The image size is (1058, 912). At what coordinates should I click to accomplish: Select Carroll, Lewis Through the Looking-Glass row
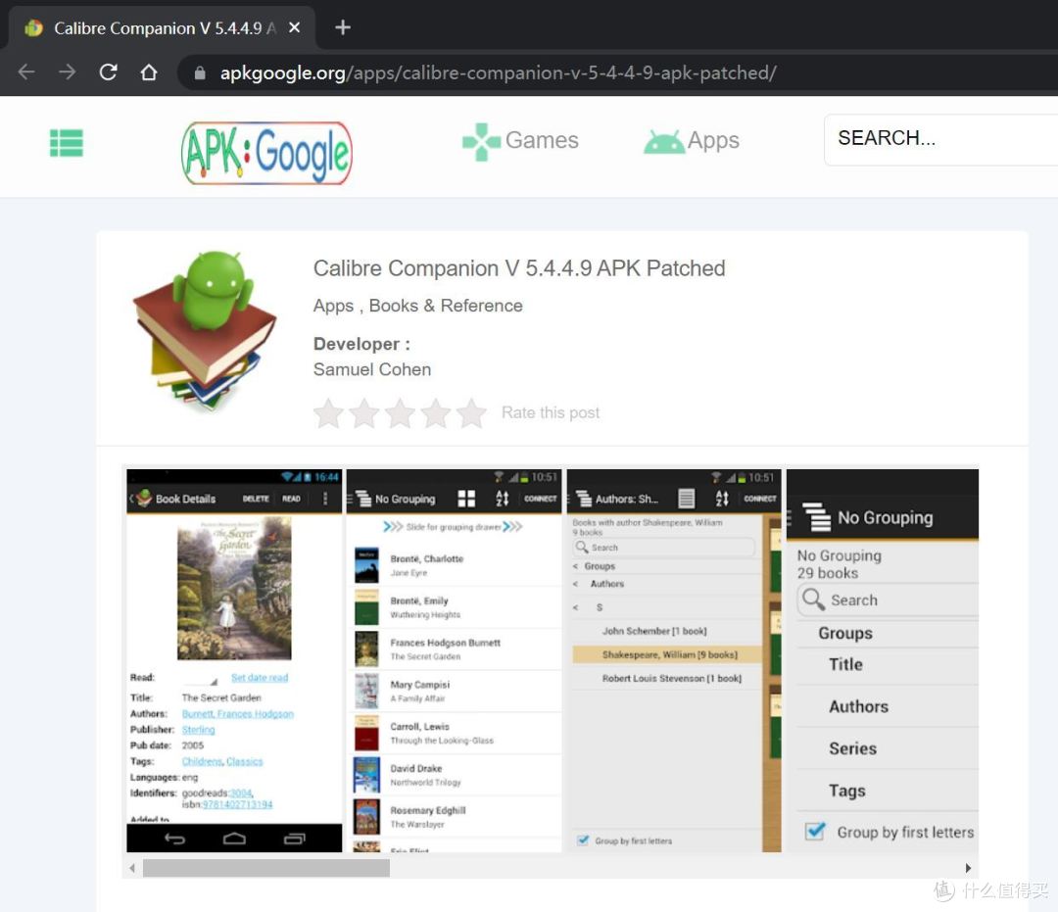point(457,734)
